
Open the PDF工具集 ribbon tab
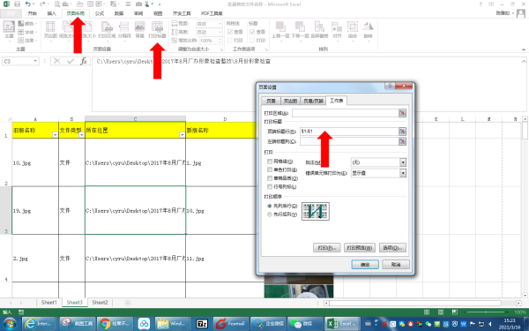(x=212, y=13)
